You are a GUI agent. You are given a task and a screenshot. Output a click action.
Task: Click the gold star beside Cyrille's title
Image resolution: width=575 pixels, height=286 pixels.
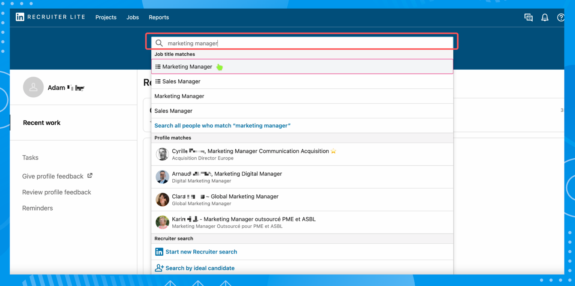[x=333, y=151]
